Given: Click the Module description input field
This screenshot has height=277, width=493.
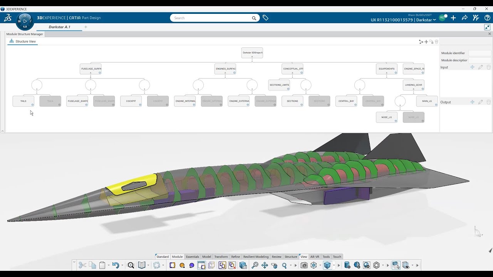Looking at the screenshot, I should pos(480,60).
